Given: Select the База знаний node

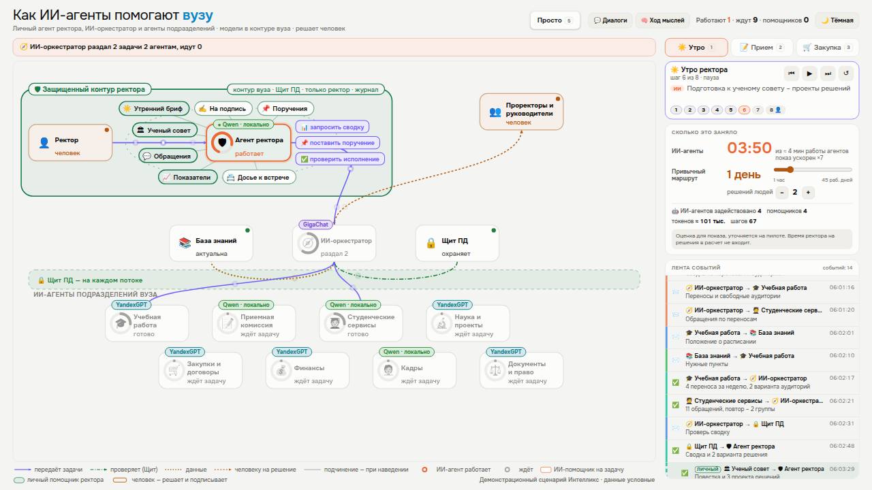Looking at the screenshot, I should click(211, 243).
